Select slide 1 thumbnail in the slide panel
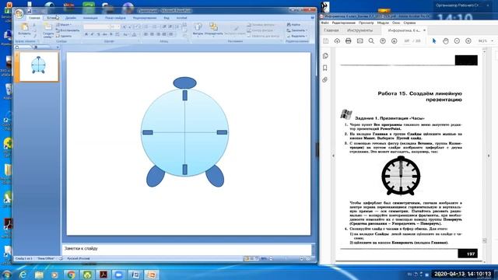 point(39,66)
